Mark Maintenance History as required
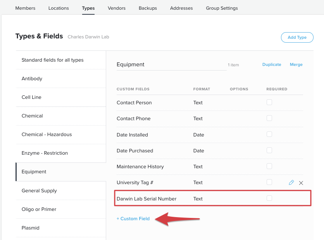This screenshot has width=324, height=240. 269,166
